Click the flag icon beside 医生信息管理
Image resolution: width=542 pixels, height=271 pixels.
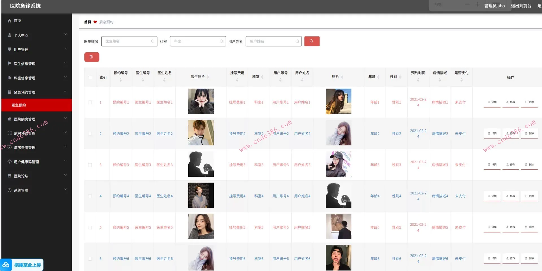[10, 63]
